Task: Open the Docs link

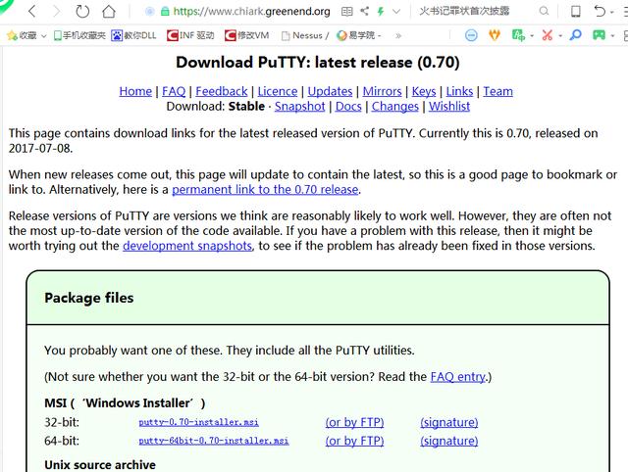Action: tap(348, 107)
